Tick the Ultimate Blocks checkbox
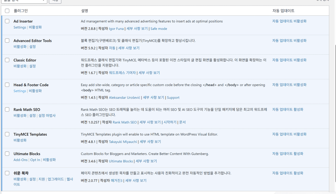Screen dimensions: 336x194 pos(7,154)
